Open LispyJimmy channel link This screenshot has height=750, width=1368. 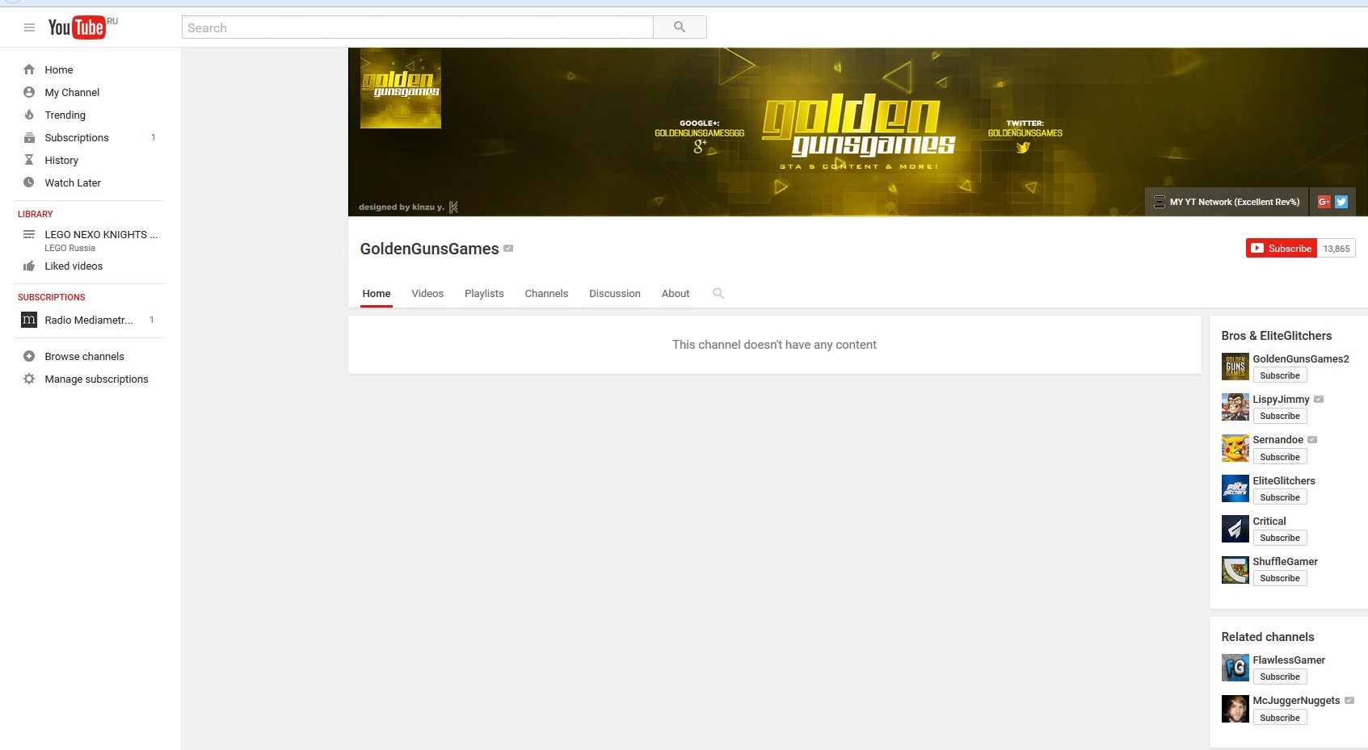point(1281,400)
